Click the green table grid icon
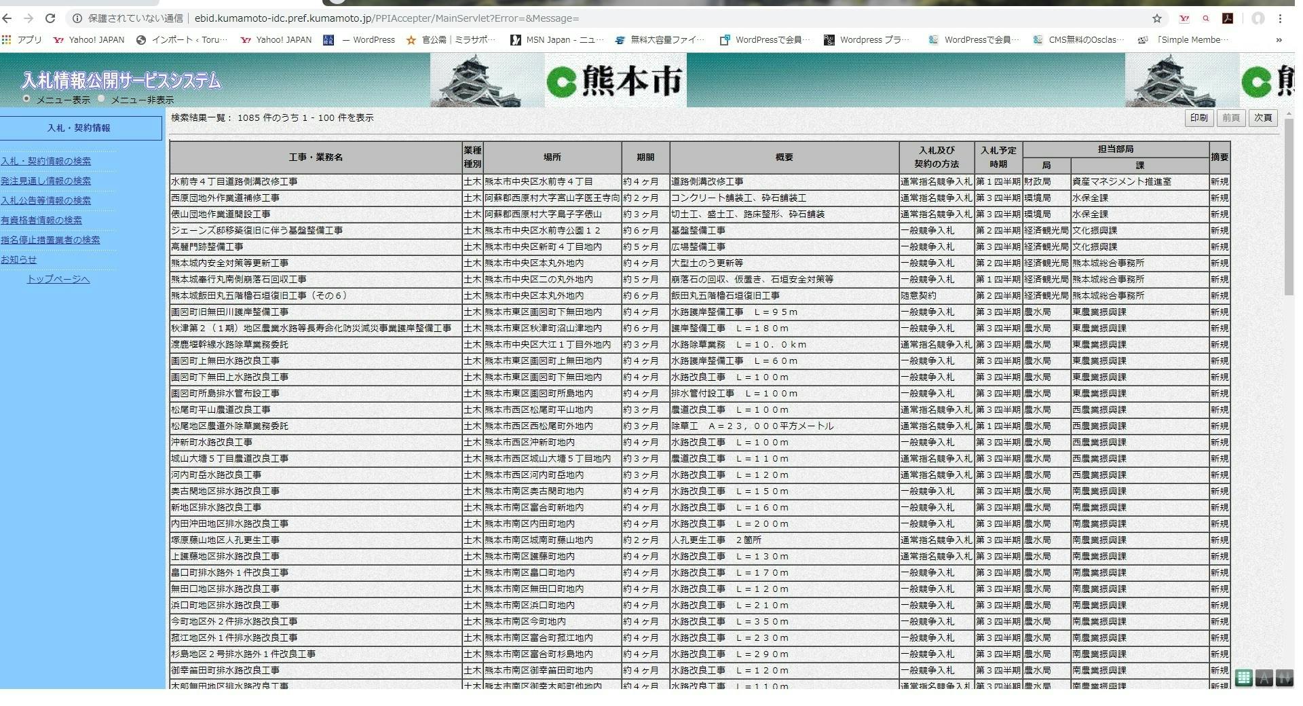This screenshot has height=706, width=1303. tap(1243, 677)
